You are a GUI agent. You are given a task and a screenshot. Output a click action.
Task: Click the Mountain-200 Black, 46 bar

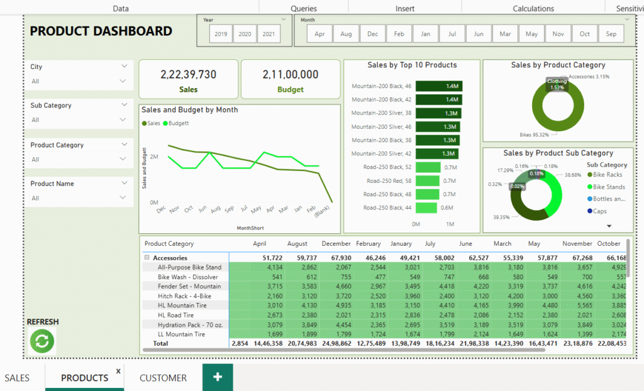click(439, 86)
